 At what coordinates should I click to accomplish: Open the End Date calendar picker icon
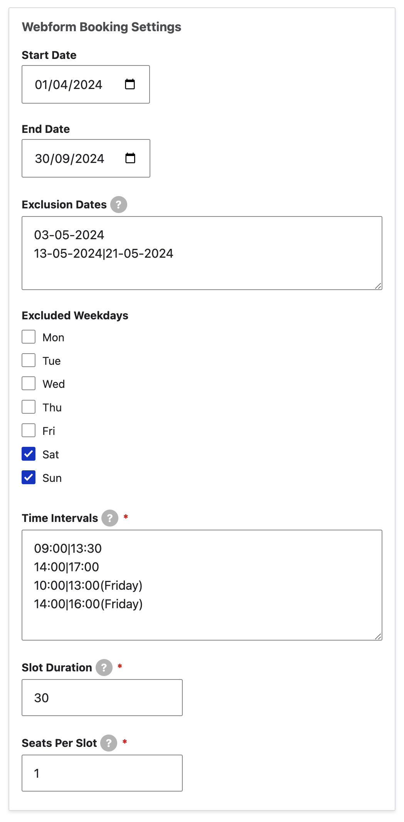coord(130,158)
